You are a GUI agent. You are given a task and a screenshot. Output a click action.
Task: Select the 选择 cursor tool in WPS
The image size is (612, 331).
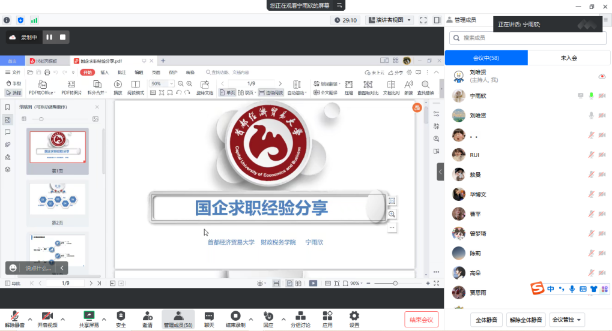click(x=13, y=93)
